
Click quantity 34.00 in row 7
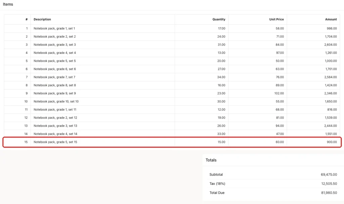(x=221, y=77)
